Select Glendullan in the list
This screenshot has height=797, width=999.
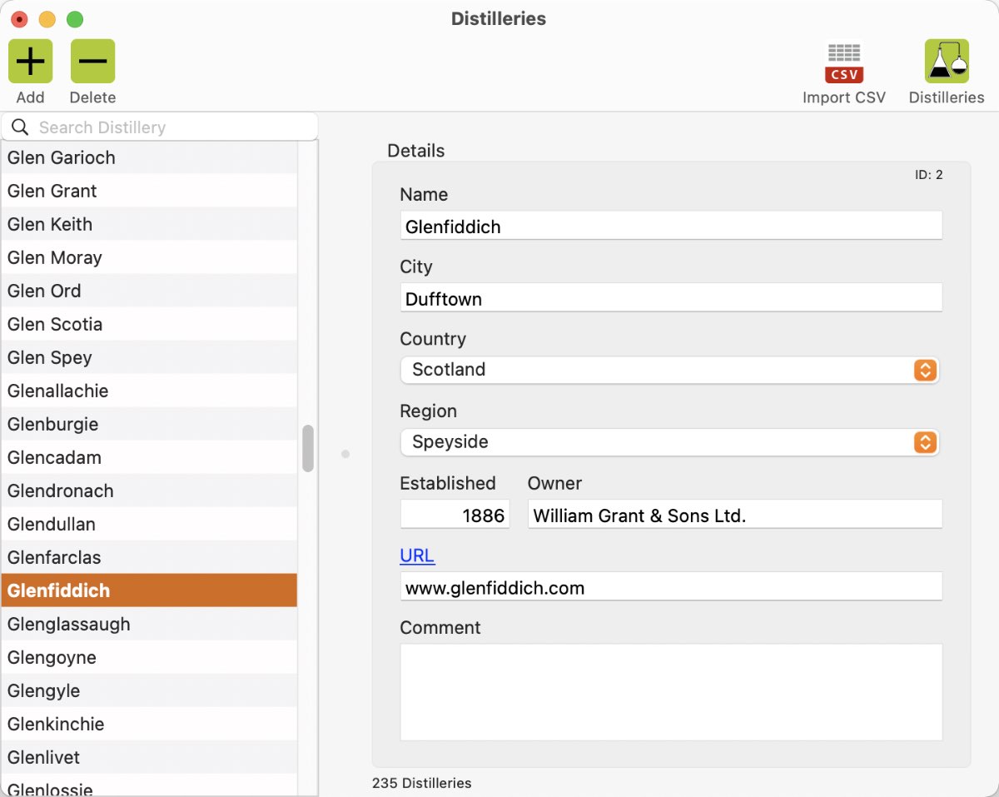tap(149, 524)
